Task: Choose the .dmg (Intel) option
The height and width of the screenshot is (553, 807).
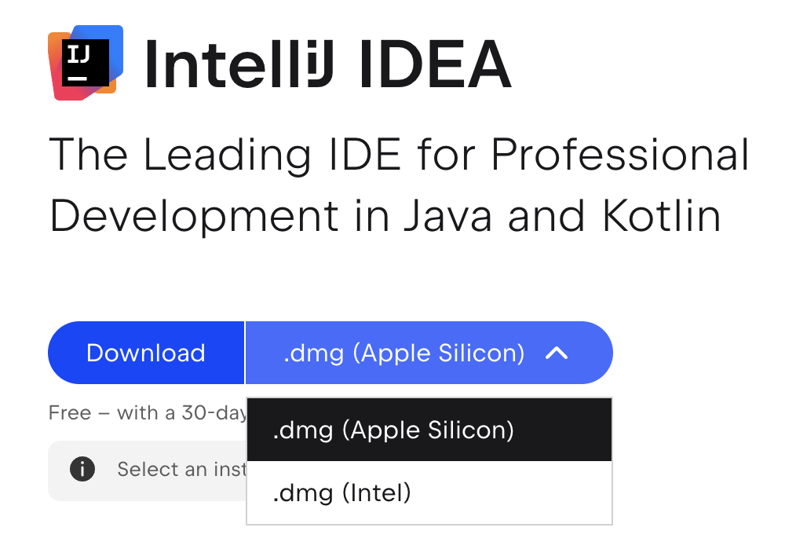Action: pyautogui.click(x=429, y=493)
